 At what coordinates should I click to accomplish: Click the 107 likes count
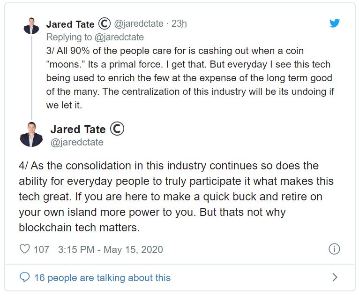(x=41, y=249)
